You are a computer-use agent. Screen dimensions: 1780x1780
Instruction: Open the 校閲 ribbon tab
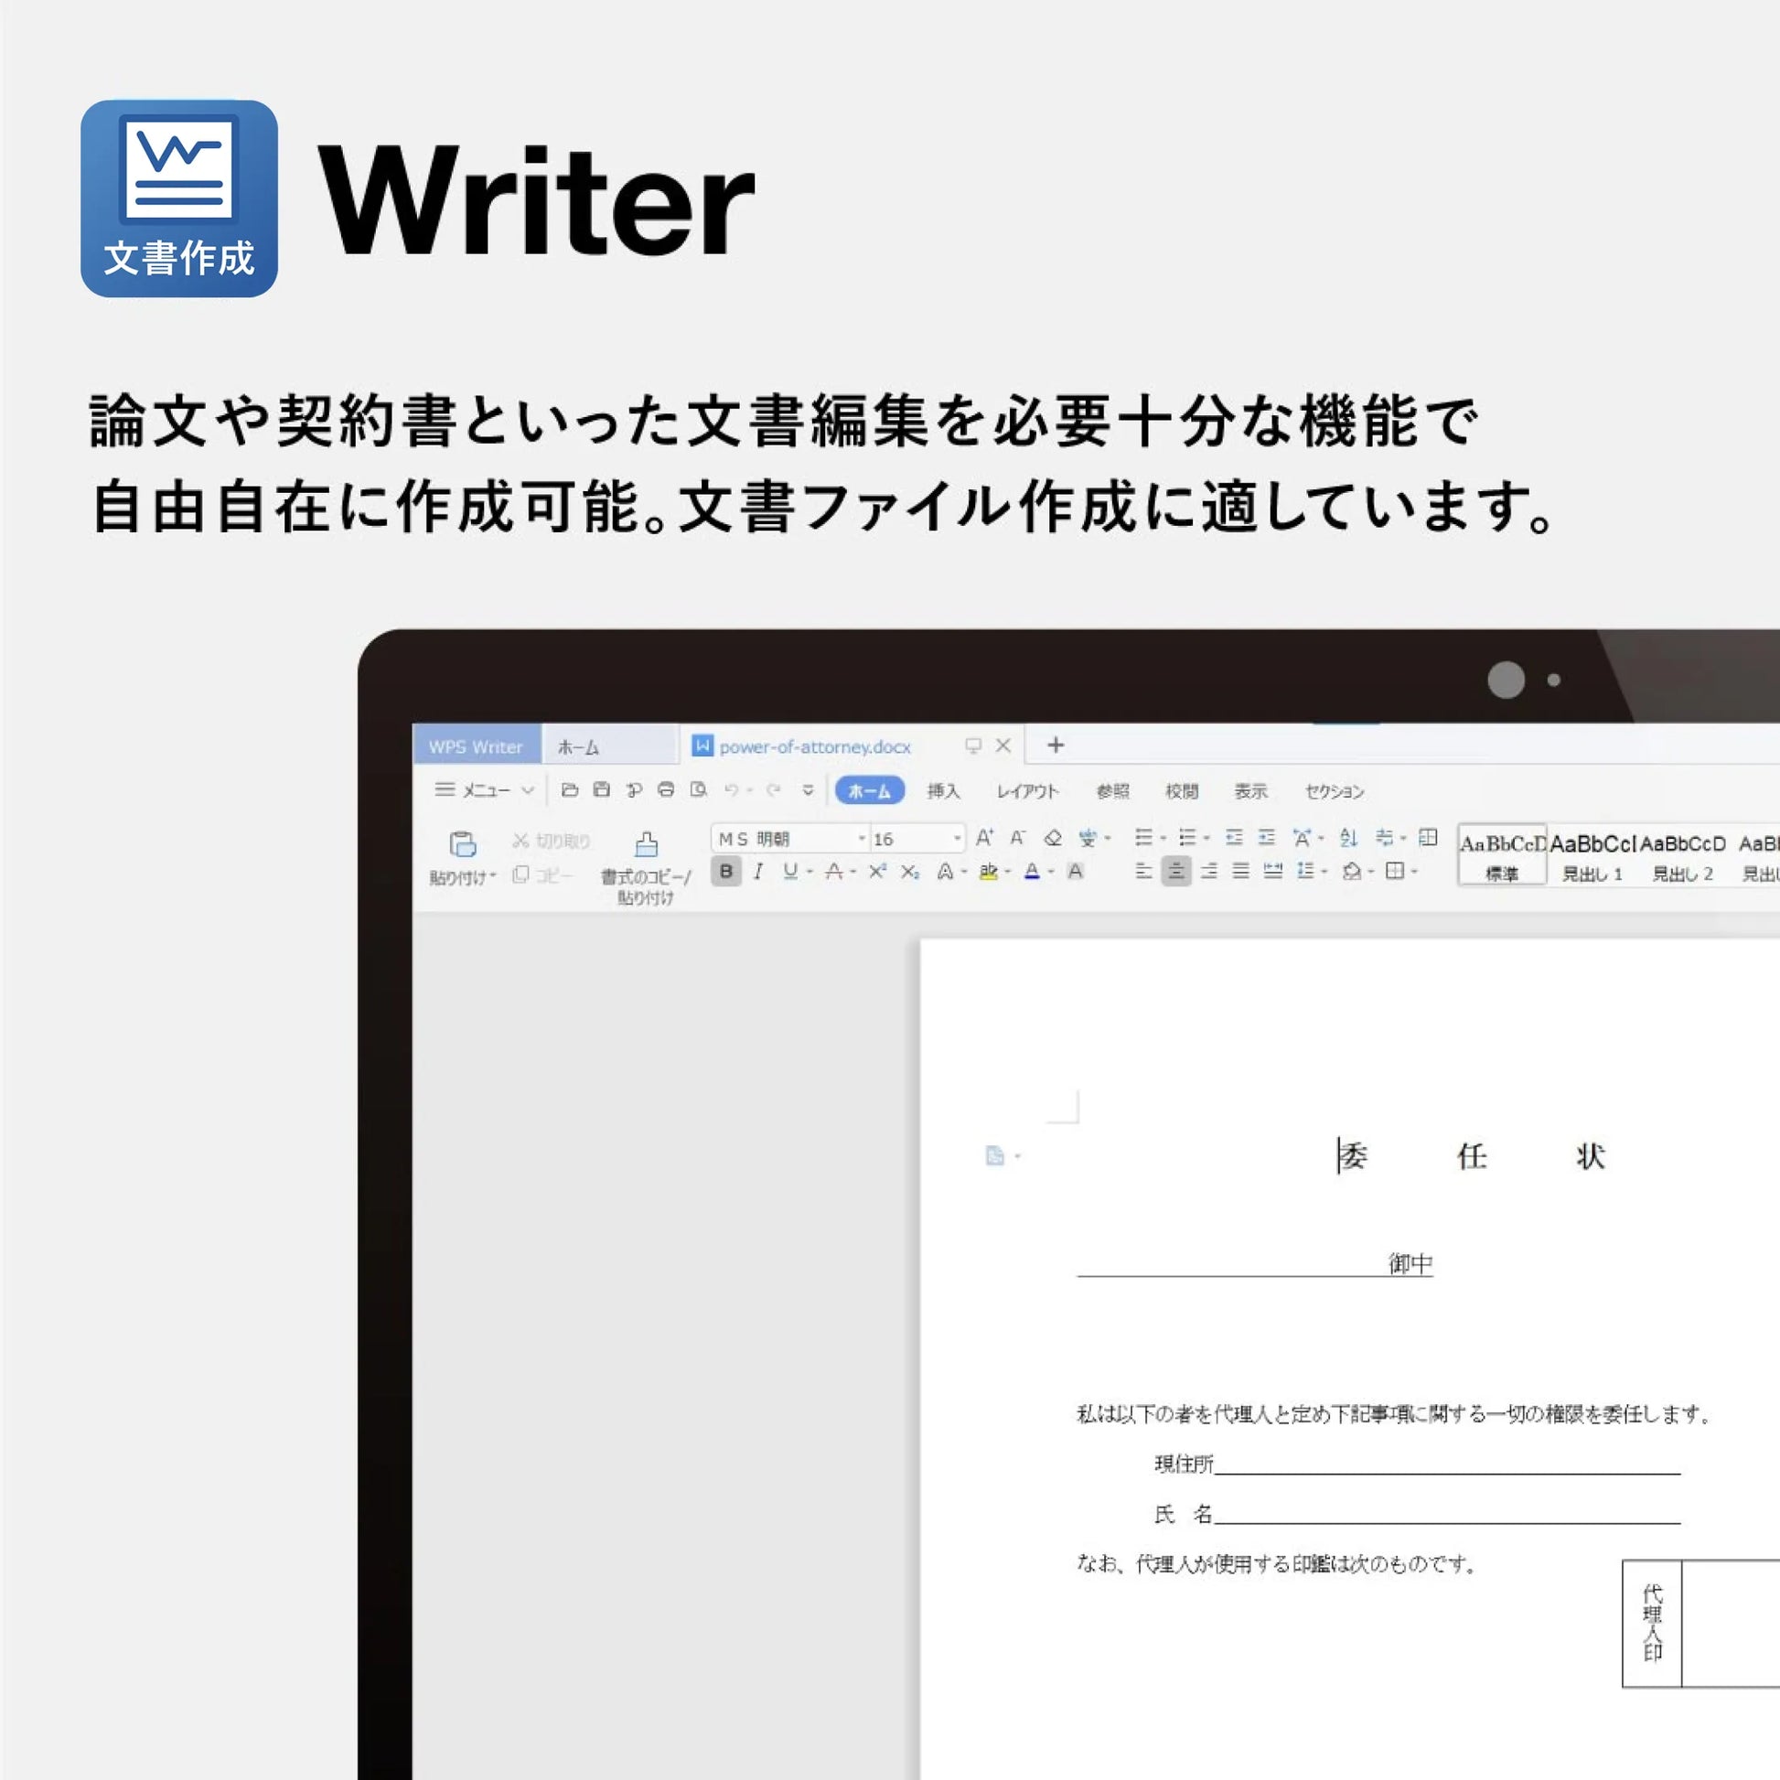coord(1185,790)
